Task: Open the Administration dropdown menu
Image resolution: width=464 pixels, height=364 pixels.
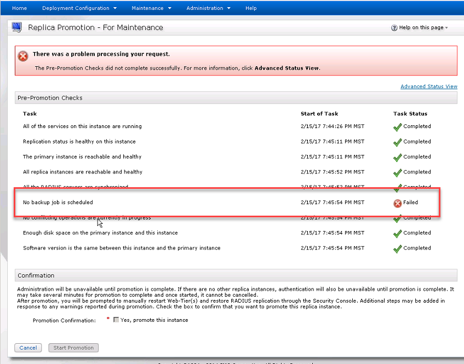Action: (x=208, y=8)
